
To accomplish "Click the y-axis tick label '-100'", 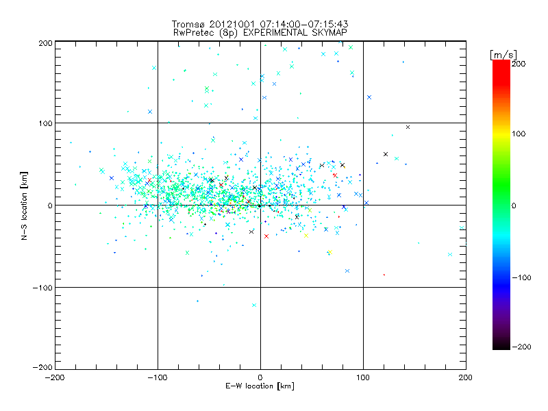I will (x=42, y=288).
